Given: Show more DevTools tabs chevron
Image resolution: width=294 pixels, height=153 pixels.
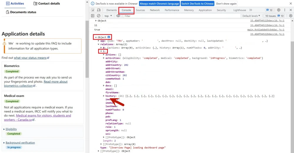Looking at the screenshot, I should [251, 10].
